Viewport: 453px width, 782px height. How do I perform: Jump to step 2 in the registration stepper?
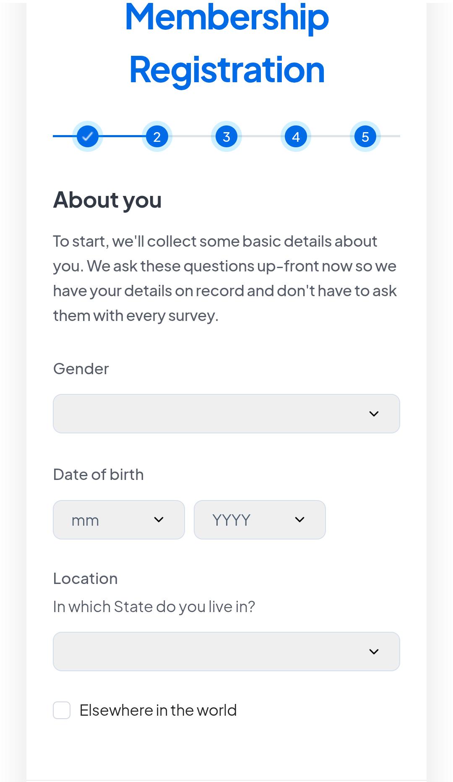pyautogui.click(x=157, y=136)
